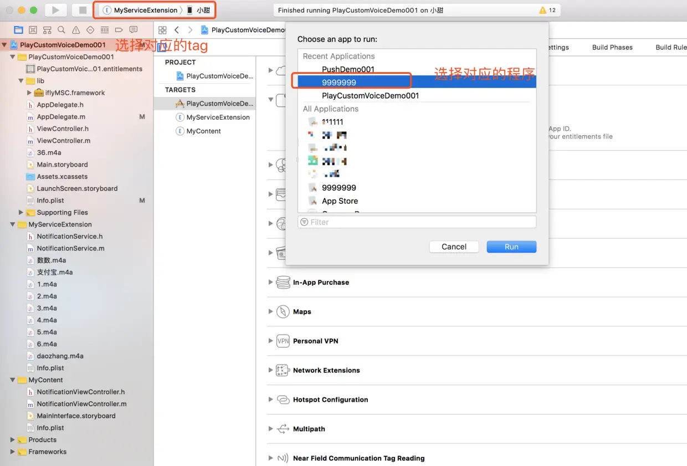Click the Cancel button
The width and height of the screenshot is (687, 466).
tap(454, 247)
